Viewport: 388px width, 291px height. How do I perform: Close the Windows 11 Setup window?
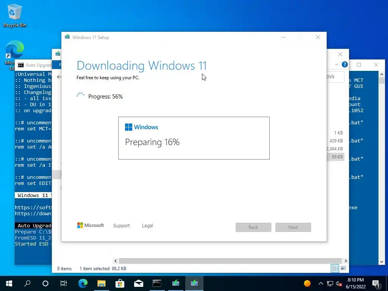point(318,38)
